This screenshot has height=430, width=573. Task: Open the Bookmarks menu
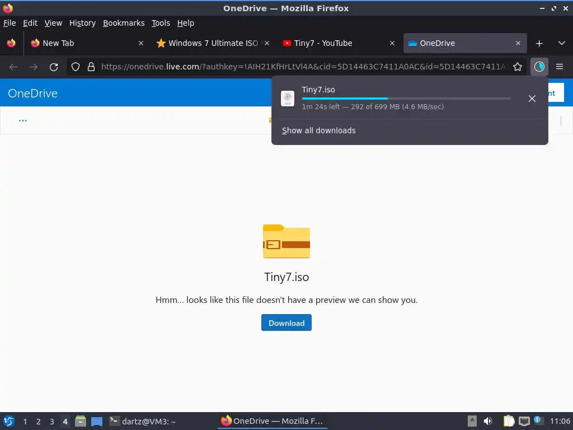click(x=124, y=23)
